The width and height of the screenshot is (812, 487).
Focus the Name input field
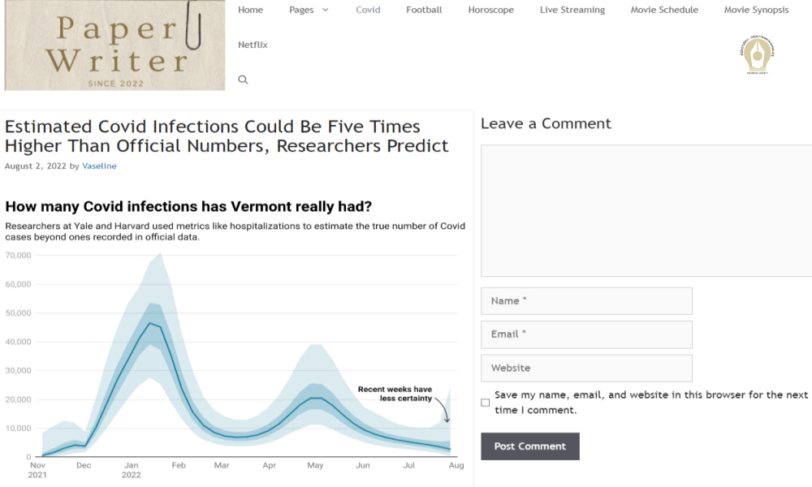pos(586,300)
